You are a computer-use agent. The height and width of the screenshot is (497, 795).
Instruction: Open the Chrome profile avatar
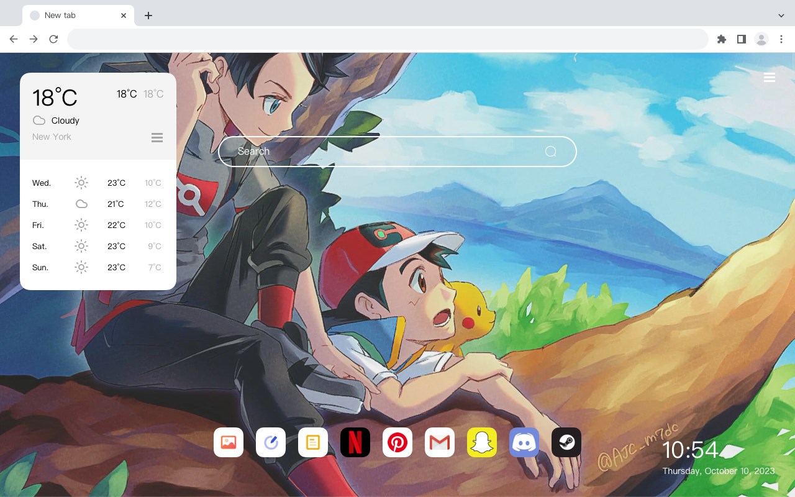click(x=761, y=39)
